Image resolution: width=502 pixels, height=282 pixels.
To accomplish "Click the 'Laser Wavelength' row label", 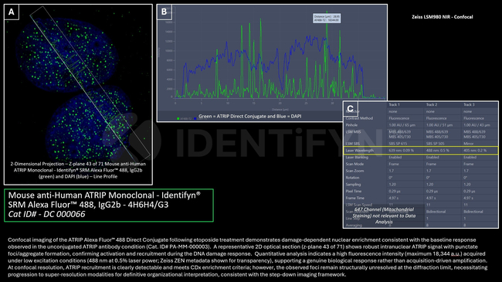I will point(360,151).
